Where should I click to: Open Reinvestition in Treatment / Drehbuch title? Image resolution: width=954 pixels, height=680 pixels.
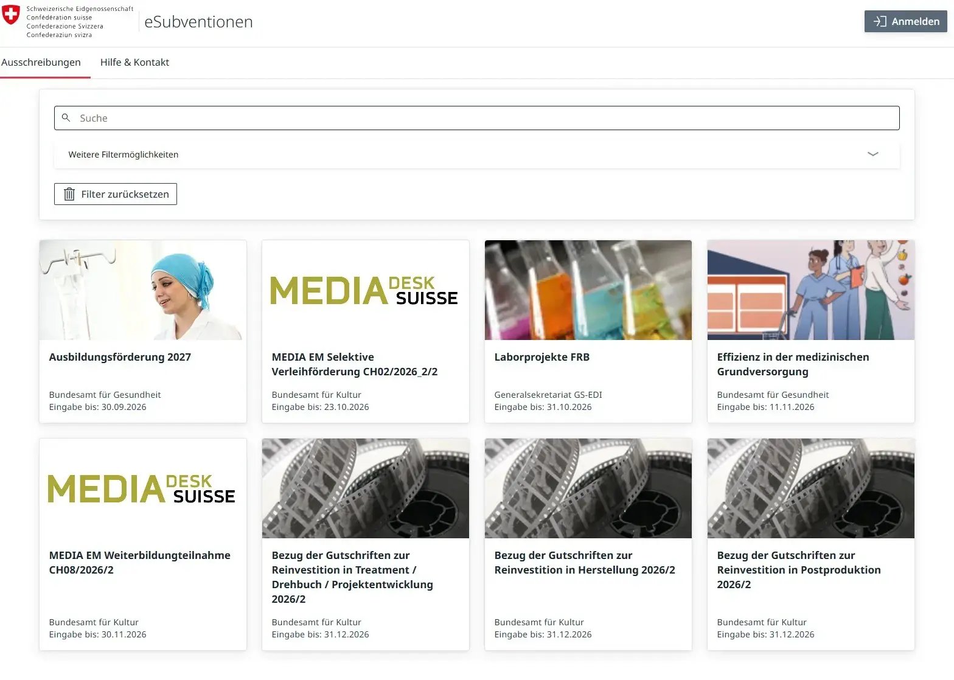click(x=352, y=577)
